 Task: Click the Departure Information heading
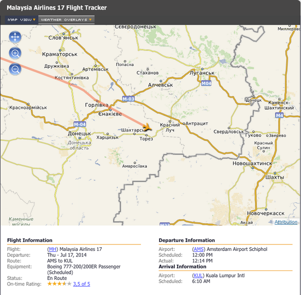187,240
